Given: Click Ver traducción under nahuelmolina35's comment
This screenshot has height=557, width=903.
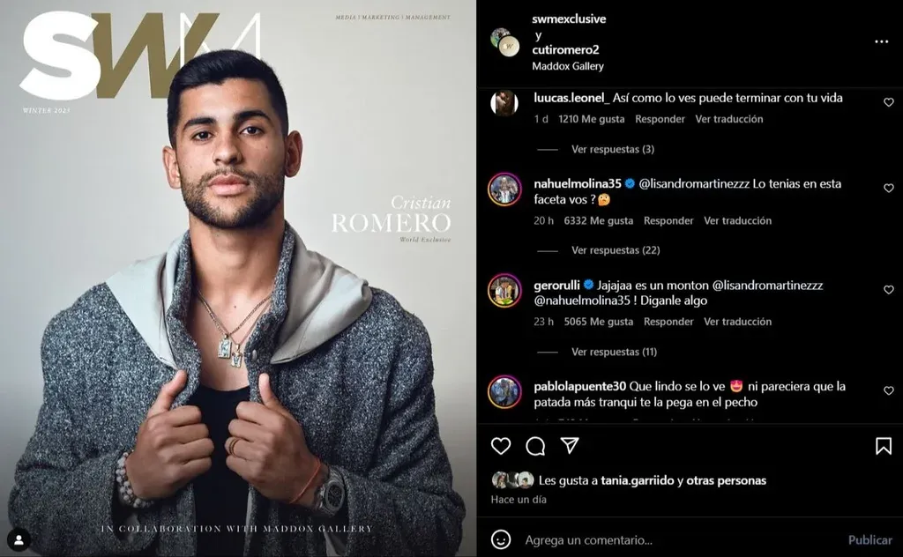Looking at the screenshot, I should coord(738,220).
